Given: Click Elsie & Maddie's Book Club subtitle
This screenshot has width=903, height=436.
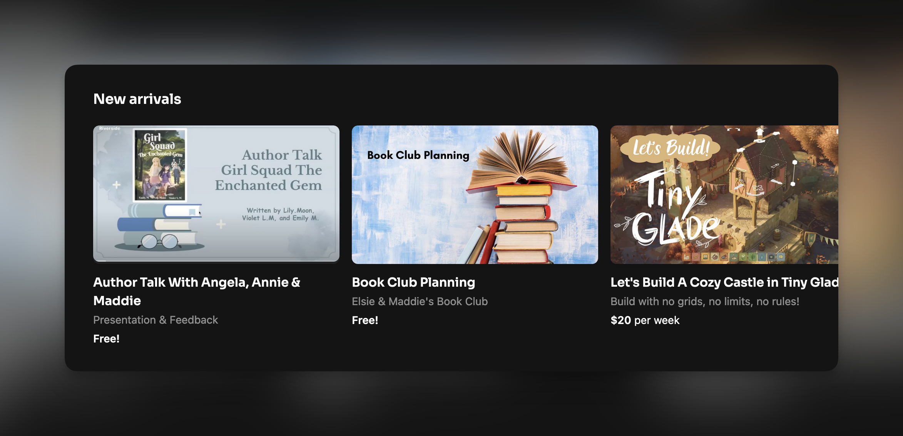Looking at the screenshot, I should 420,301.
